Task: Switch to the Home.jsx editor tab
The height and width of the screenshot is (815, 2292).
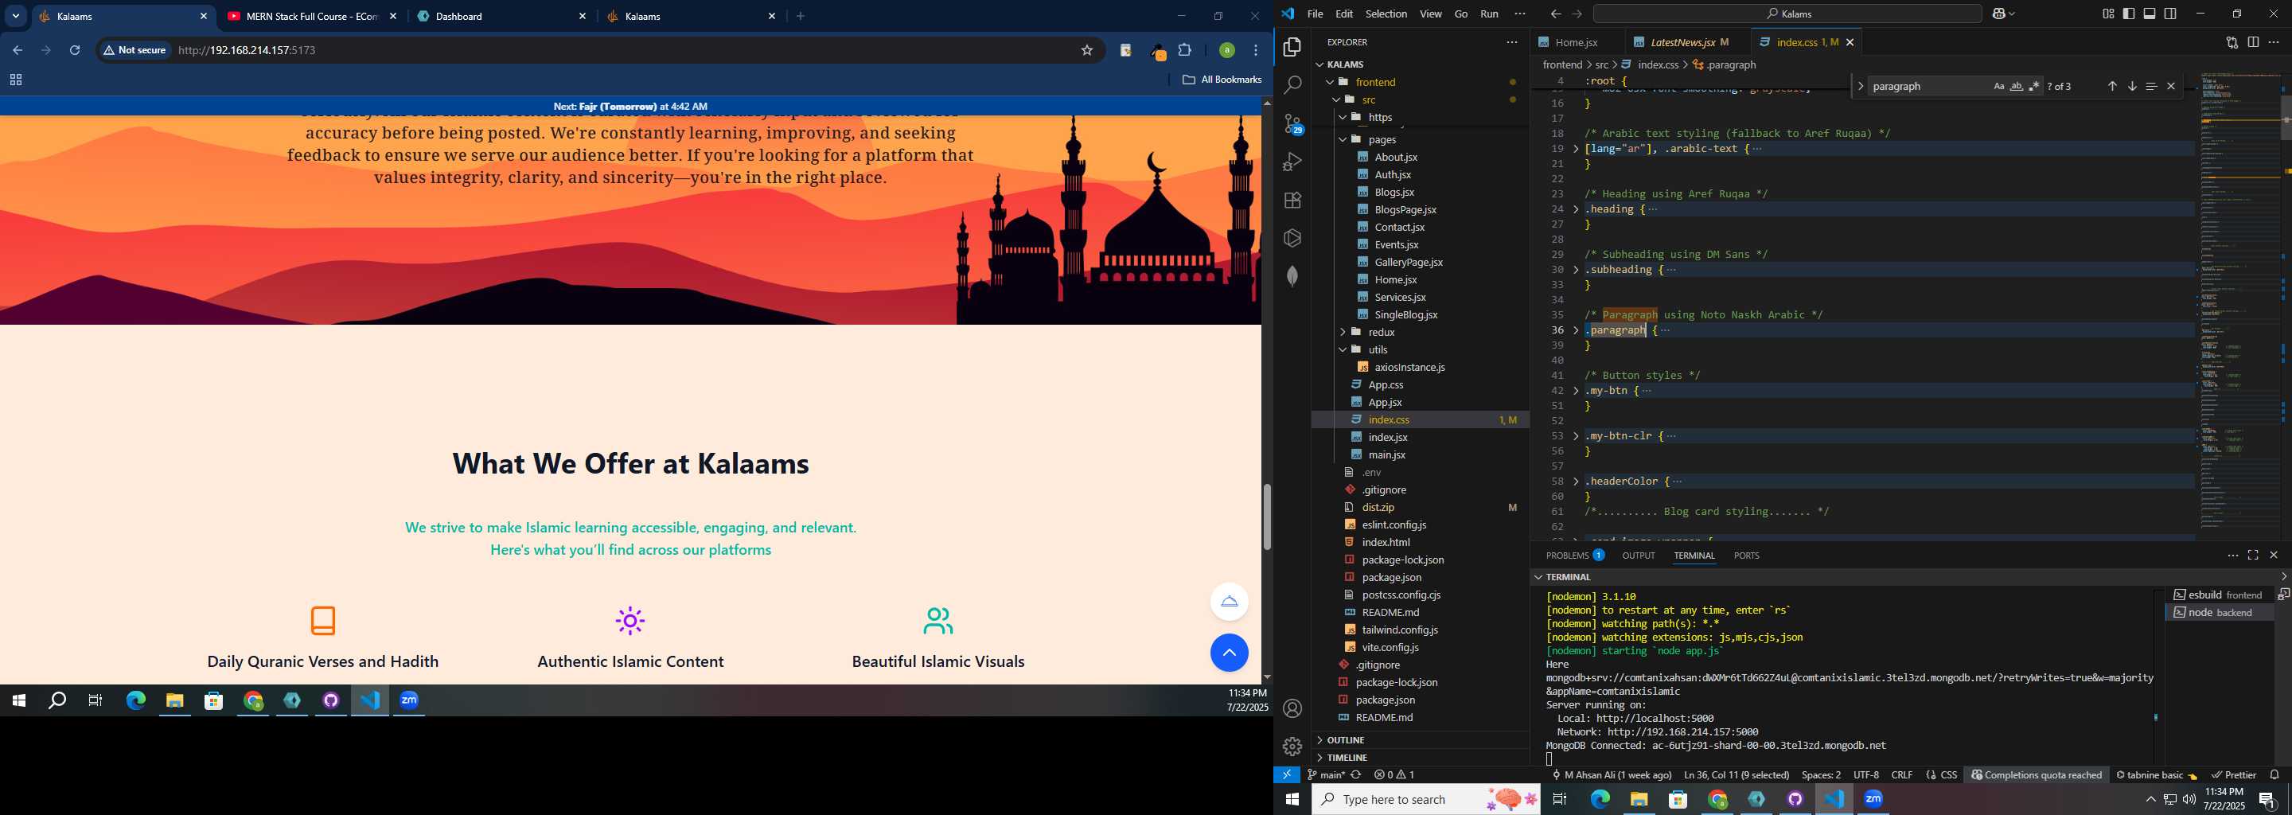Action: pyautogui.click(x=1576, y=43)
